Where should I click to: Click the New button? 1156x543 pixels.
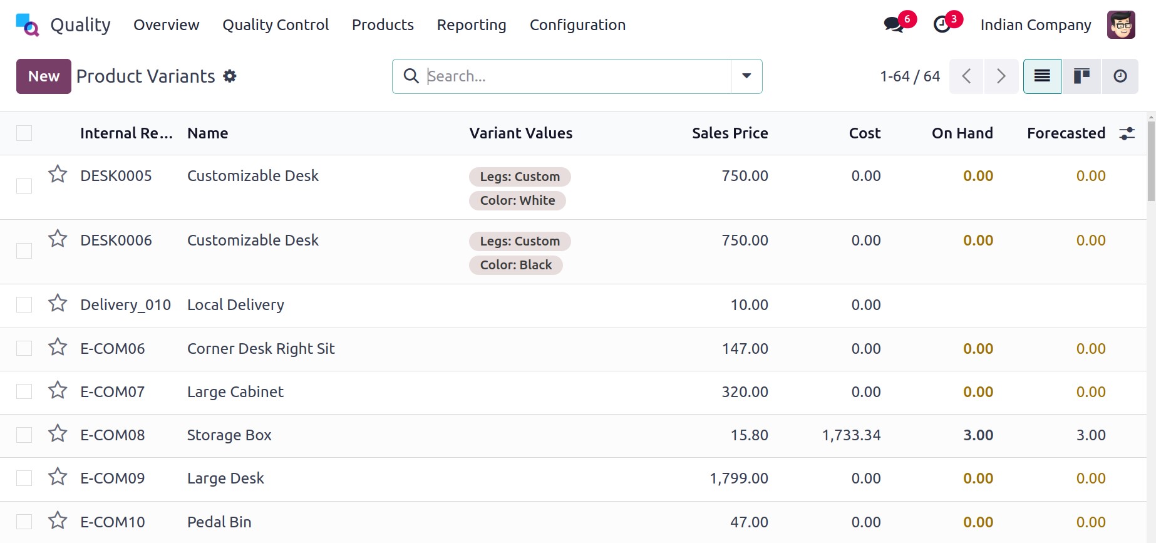(44, 76)
